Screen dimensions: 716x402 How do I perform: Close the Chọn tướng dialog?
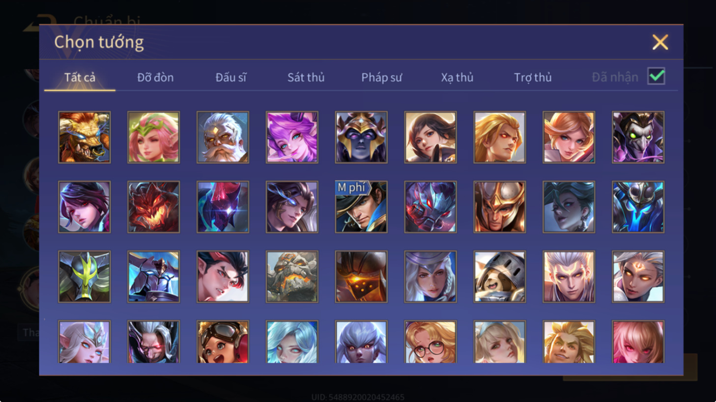[660, 42]
